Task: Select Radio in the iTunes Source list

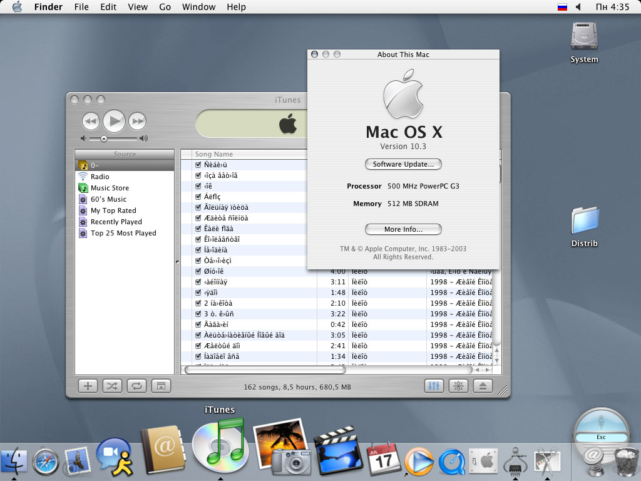Action: (125, 177)
